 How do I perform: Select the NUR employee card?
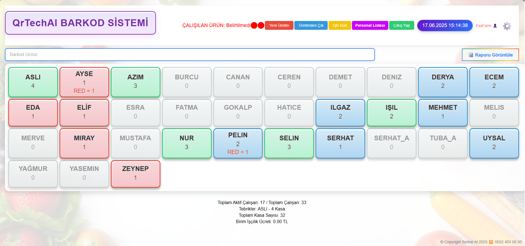(187, 143)
